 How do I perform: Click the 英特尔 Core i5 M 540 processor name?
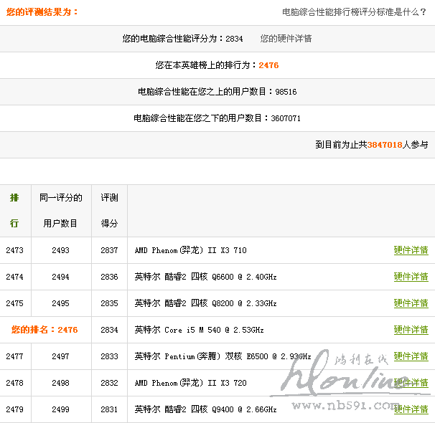199,330
